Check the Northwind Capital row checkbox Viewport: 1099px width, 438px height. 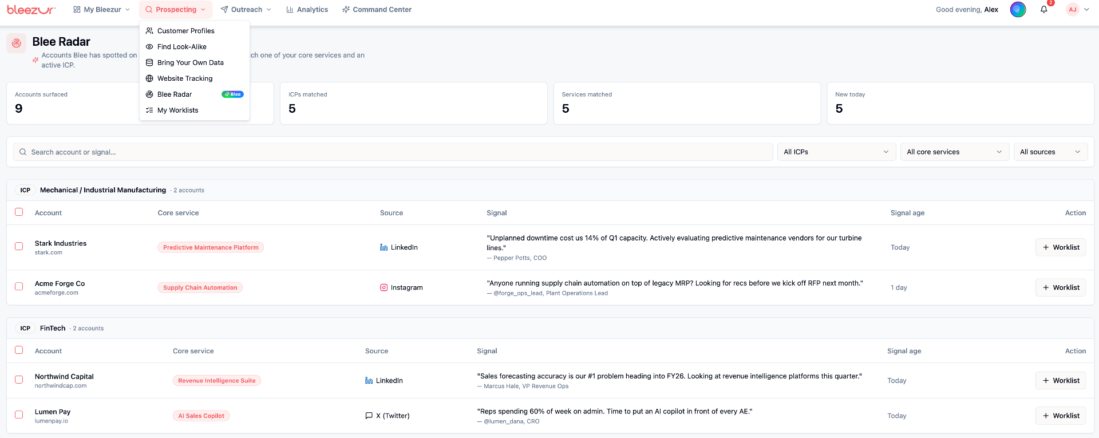click(19, 380)
